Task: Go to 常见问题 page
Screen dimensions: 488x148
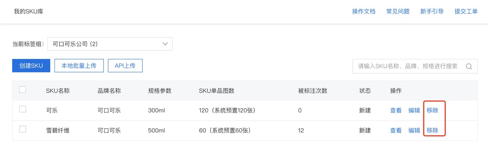Action: click(398, 12)
